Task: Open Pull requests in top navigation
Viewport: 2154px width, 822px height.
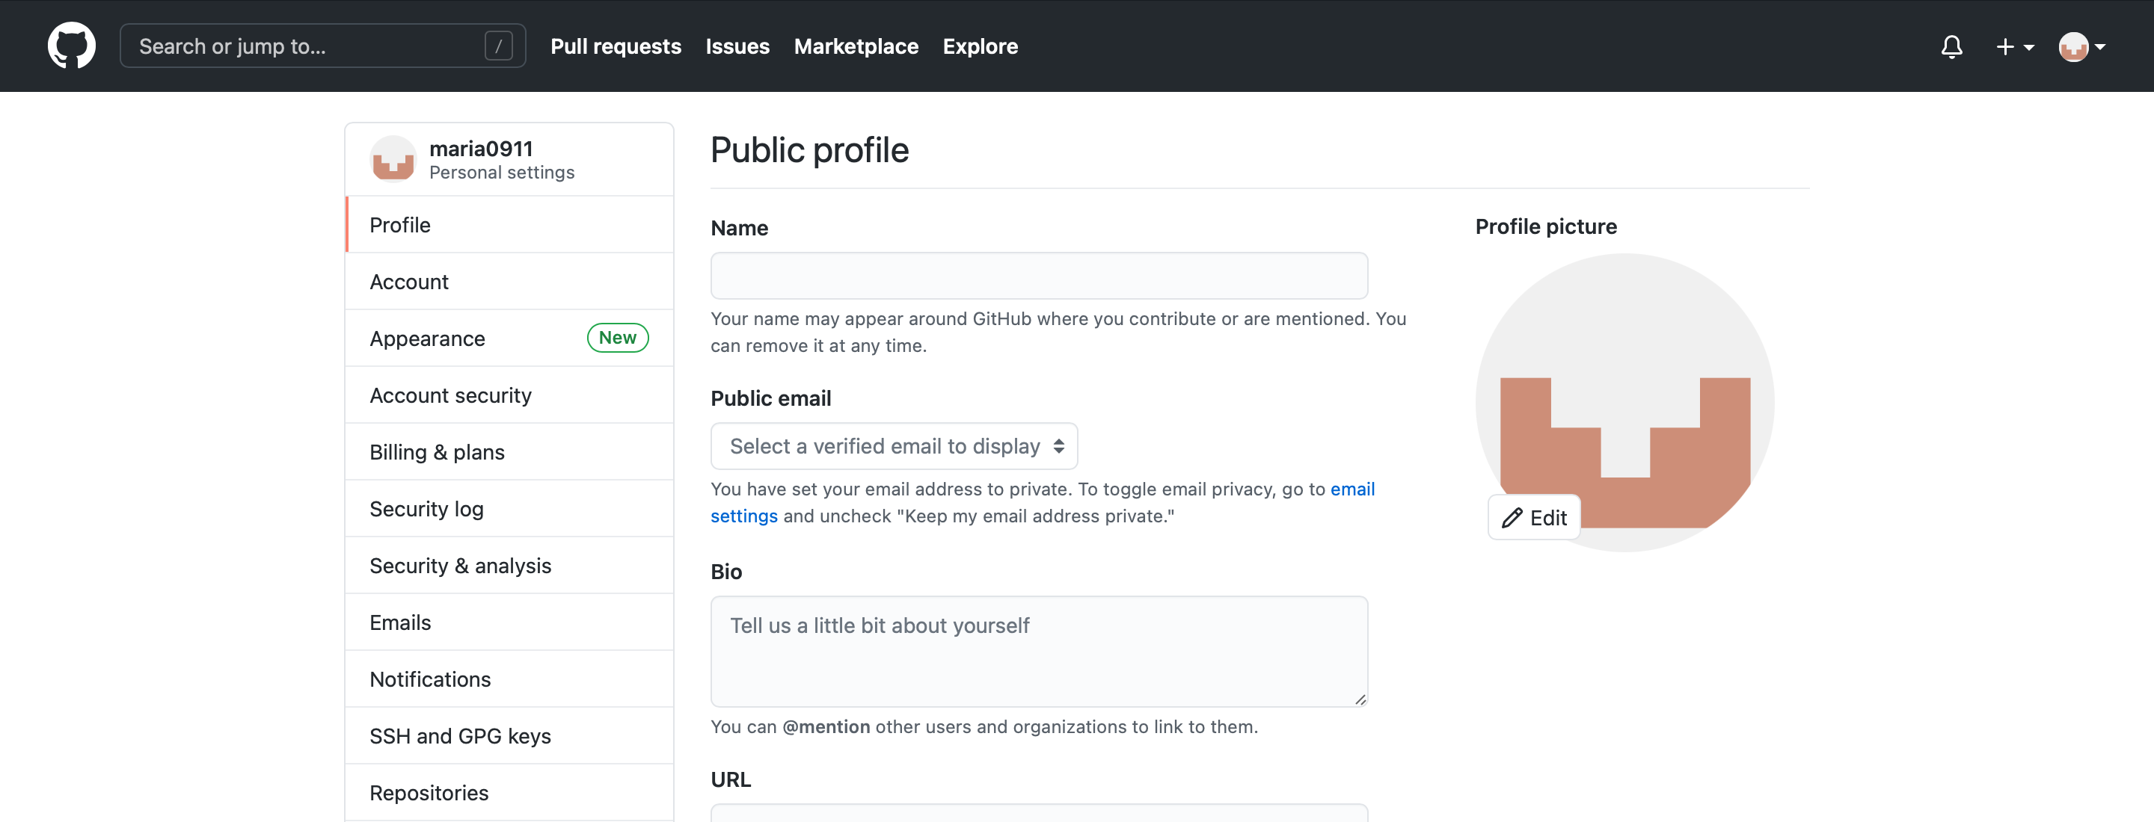Action: (616, 46)
